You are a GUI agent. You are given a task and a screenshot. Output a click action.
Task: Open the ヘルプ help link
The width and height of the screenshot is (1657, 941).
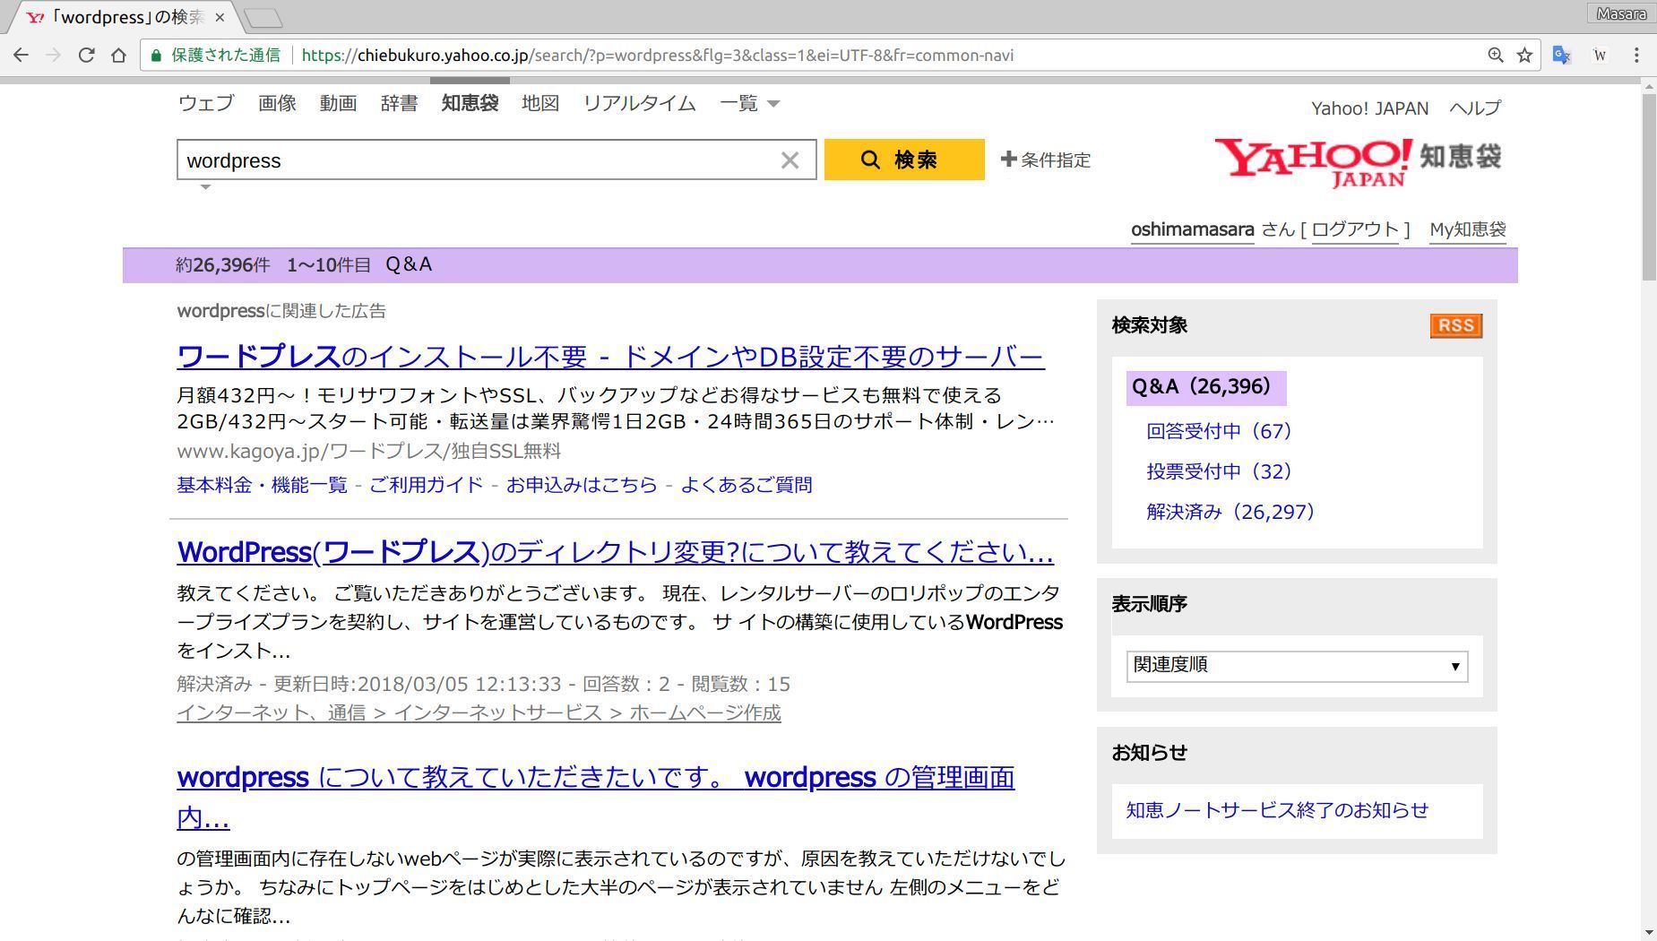click(1475, 108)
